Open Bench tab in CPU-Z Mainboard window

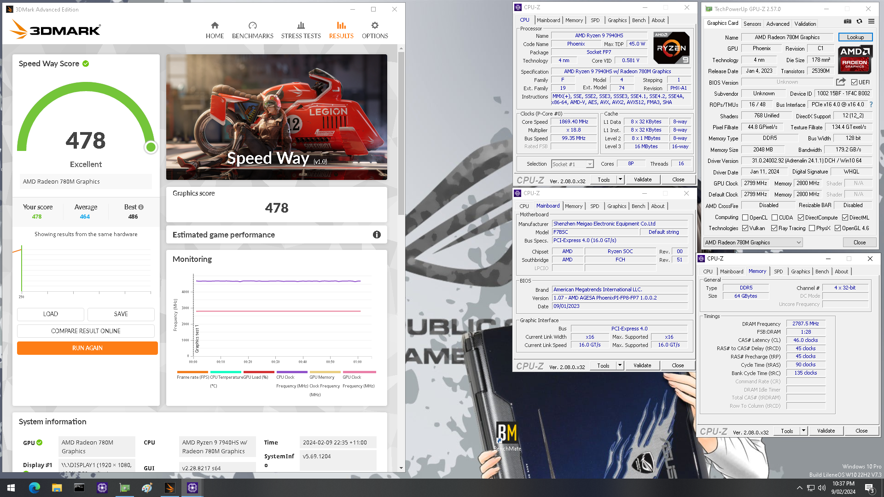[x=638, y=206]
